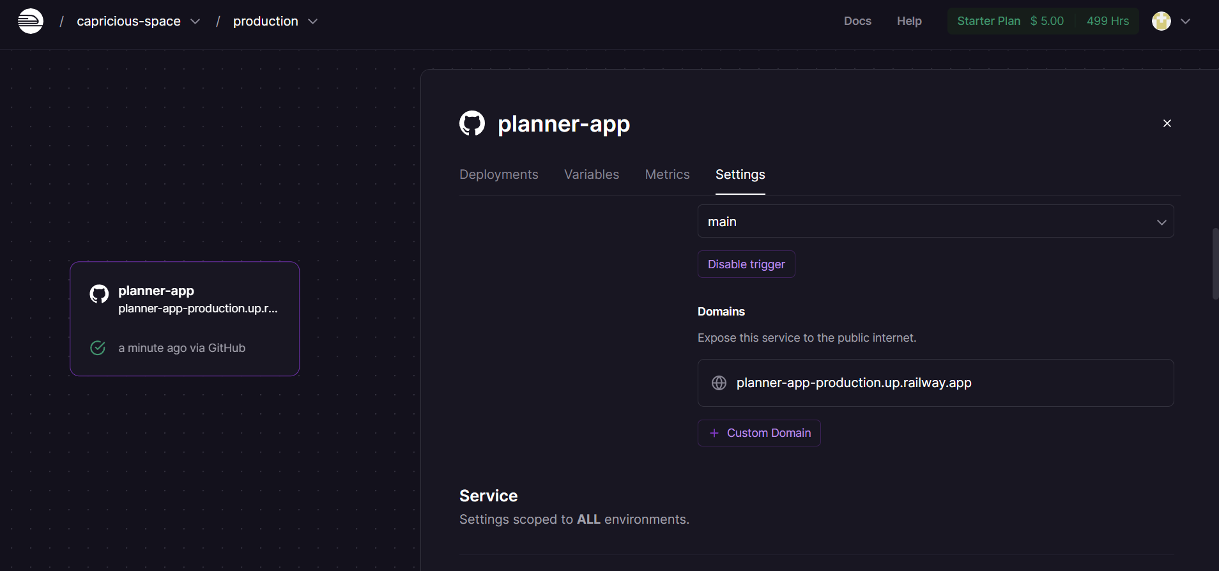1219x571 pixels.
Task: Click the plus icon on Custom Domain
Action: point(714,433)
